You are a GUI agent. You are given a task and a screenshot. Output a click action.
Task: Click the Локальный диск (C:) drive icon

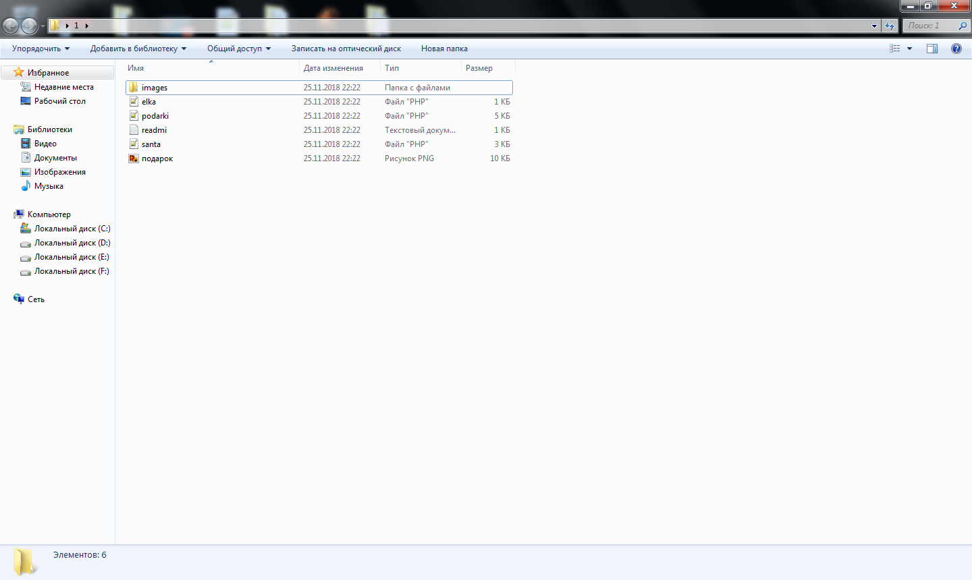coord(26,229)
